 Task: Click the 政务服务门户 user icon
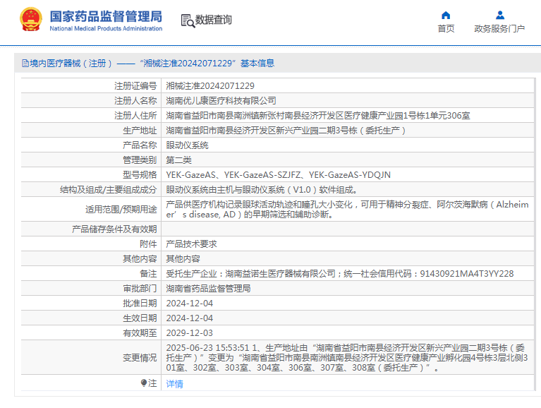click(x=500, y=16)
